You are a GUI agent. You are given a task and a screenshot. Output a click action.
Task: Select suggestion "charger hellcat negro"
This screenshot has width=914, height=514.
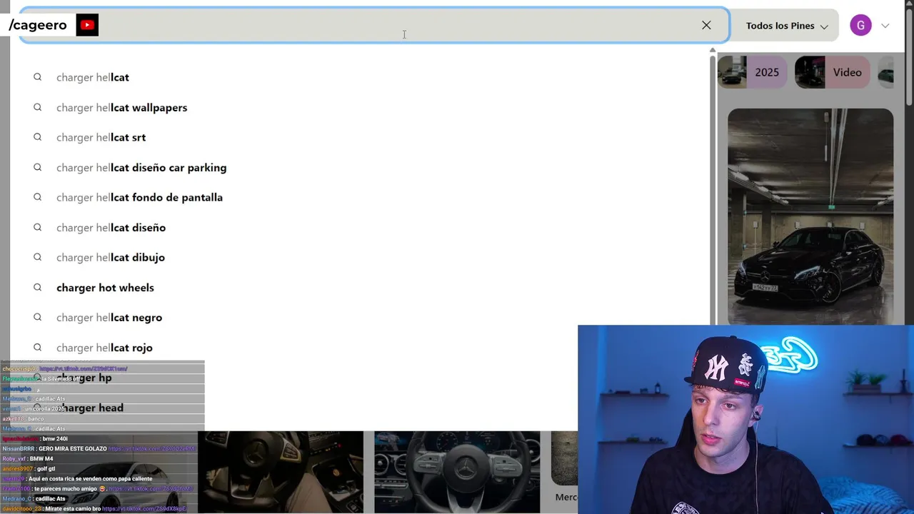pyautogui.click(x=109, y=317)
